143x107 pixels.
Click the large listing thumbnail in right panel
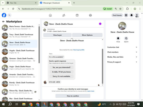click(x=122, y=26)
